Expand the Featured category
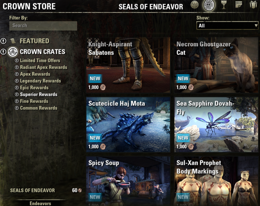The width and height of the screenshot is (260, 206). [x=34, y=41]
